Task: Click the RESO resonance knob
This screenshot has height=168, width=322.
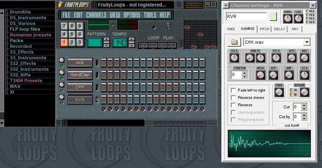Action: [260, 75]
